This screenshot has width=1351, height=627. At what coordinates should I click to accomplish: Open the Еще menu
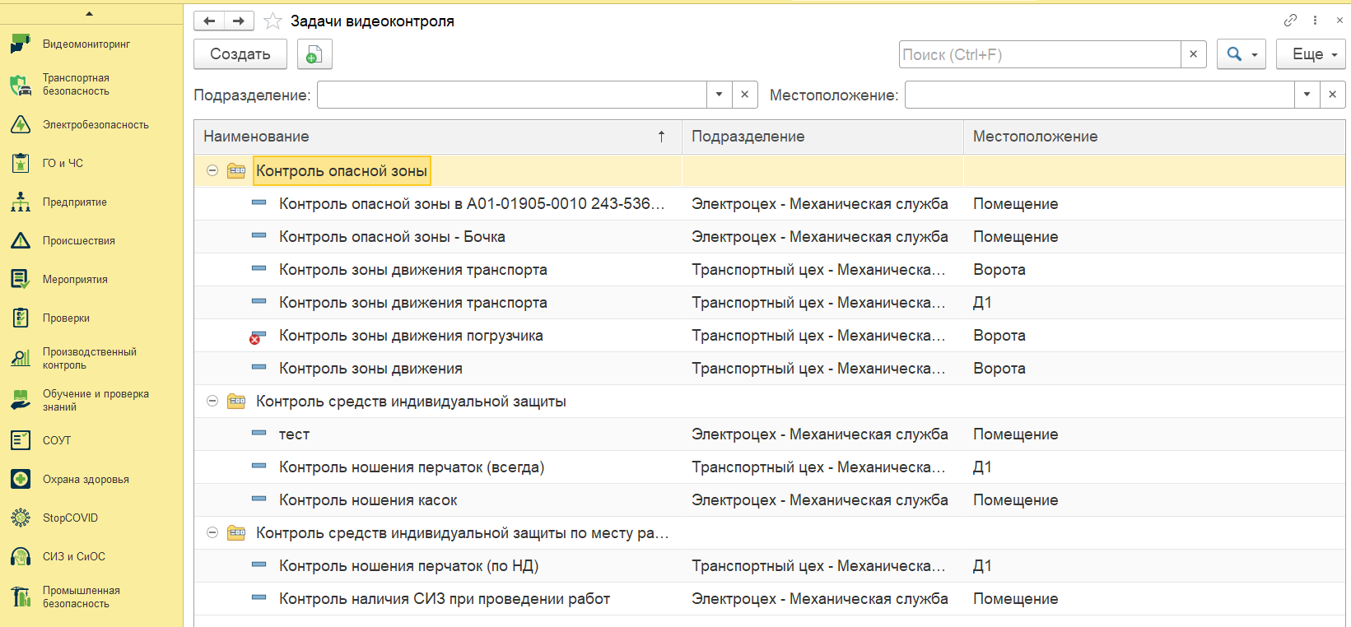(x=1311, y=54)
